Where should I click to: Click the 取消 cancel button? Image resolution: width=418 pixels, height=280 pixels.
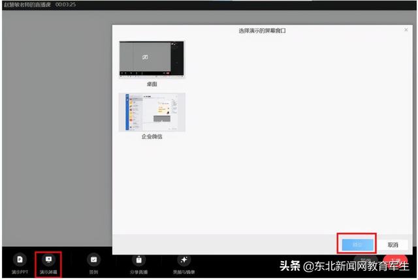tap(393, 245)
